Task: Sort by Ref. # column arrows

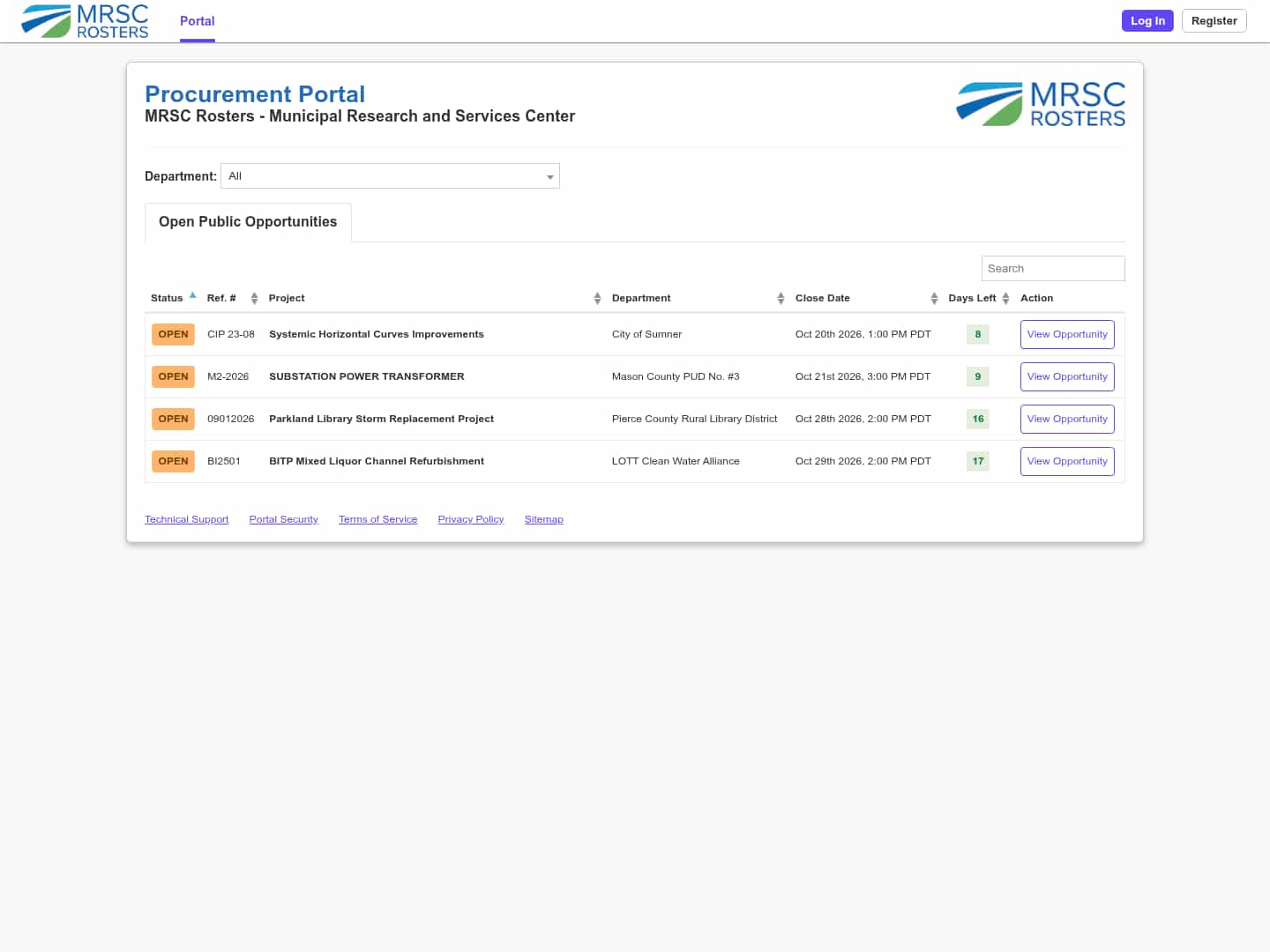Action: pyautogui.click(x=254, y=299)
